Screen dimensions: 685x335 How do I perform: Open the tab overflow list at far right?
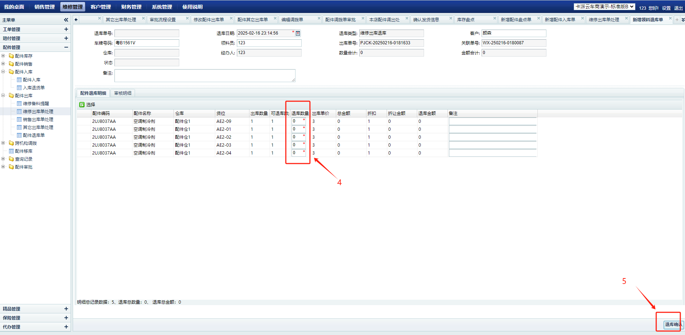click(682, 20)
